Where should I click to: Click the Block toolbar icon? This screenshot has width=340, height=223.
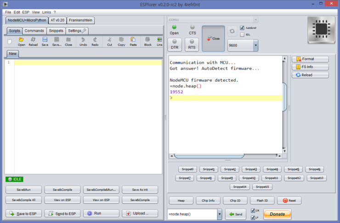coord(147,42)
